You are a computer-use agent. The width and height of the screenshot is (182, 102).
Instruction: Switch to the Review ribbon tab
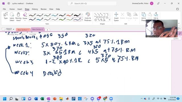tap(44, 9)
